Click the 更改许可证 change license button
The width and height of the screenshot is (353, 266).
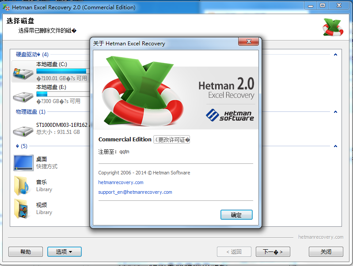coord(172,140)
